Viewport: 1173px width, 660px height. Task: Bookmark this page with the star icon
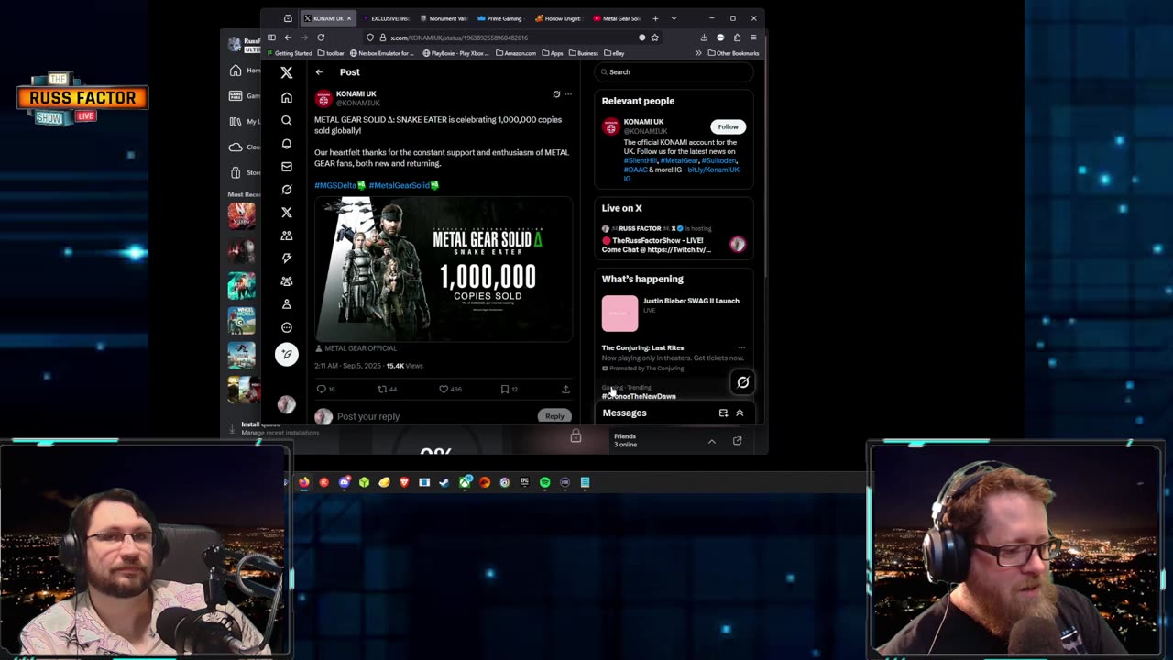click(x=654, y=38)
